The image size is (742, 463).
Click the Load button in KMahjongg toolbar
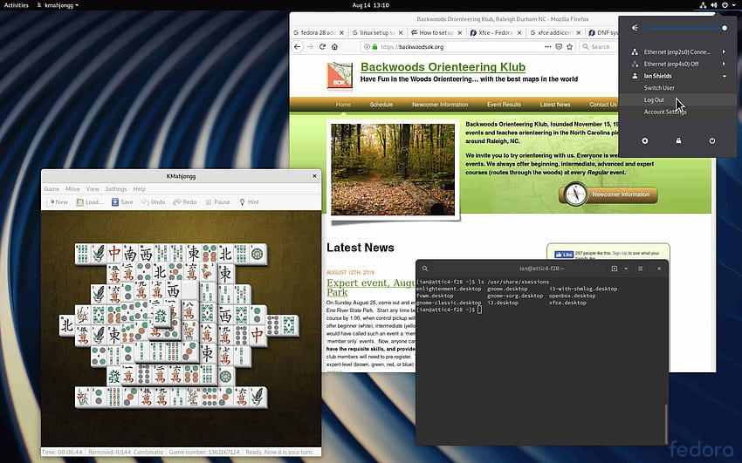89,201
